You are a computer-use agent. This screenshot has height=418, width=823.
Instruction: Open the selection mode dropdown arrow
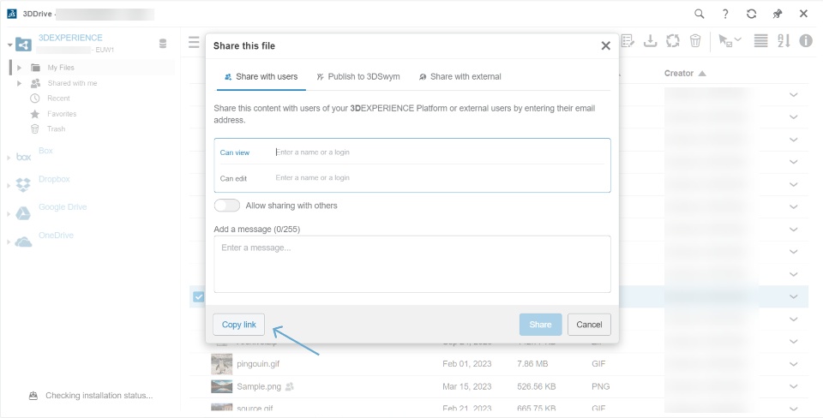[738, 41]
